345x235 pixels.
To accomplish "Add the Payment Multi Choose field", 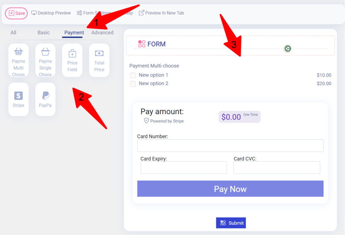I will pyautogui.click(x=19, y=60).
